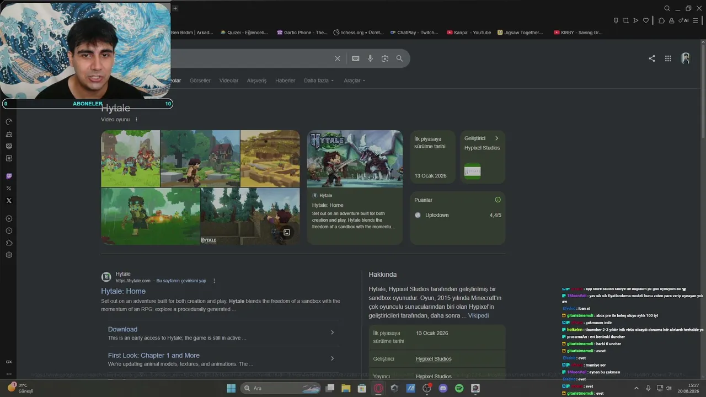706x397 pixels.
Task: Open the 'ChatPlay - Twitch' bookmark
Action: pos(414,33)
